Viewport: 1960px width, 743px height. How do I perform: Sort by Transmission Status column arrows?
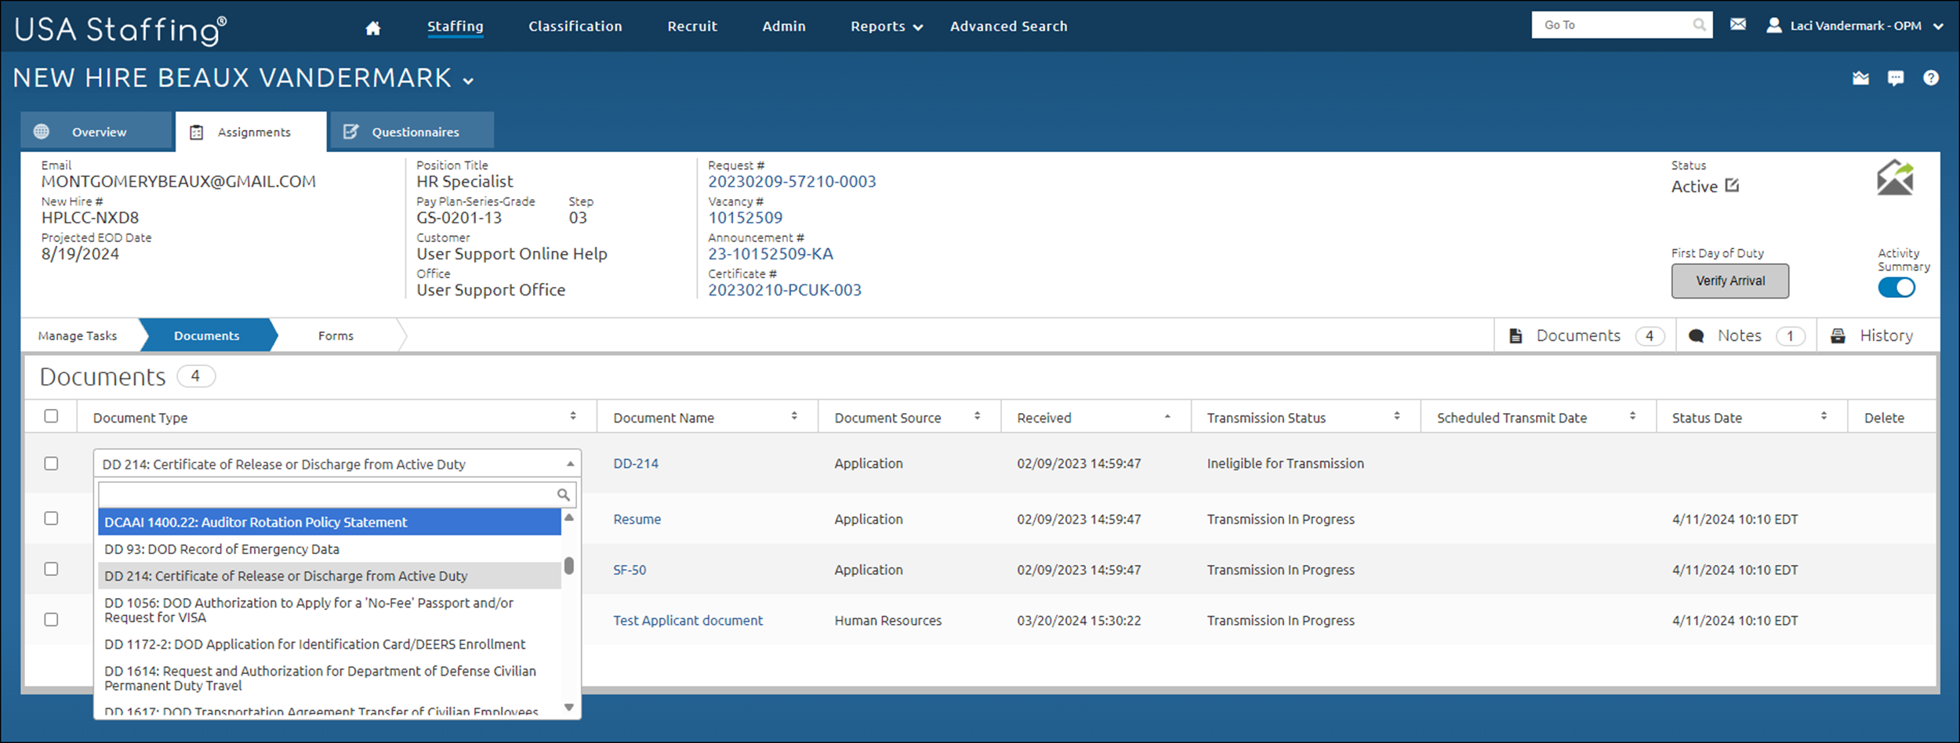[1397, 416]
